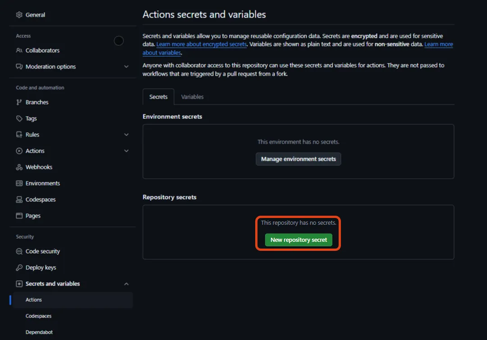The image size is (487, 340).
Task: Select the Collaborators people icon
Action: (19, 50)
